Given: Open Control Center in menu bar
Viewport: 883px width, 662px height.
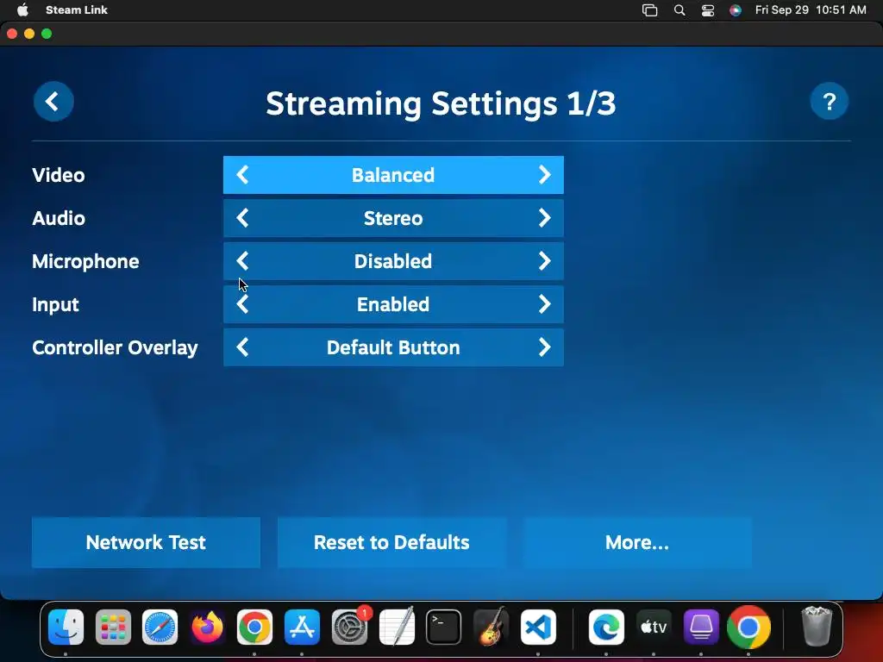Looking at the screenshot, I should click(x=708, y=10).
